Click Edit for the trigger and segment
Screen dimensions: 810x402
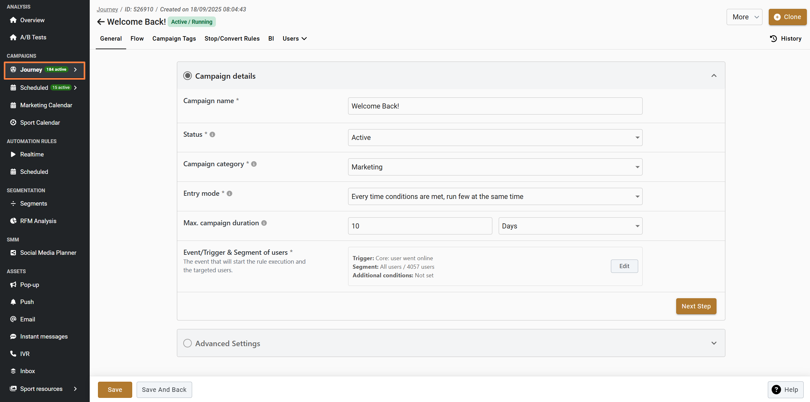click(x=624, y=266)
